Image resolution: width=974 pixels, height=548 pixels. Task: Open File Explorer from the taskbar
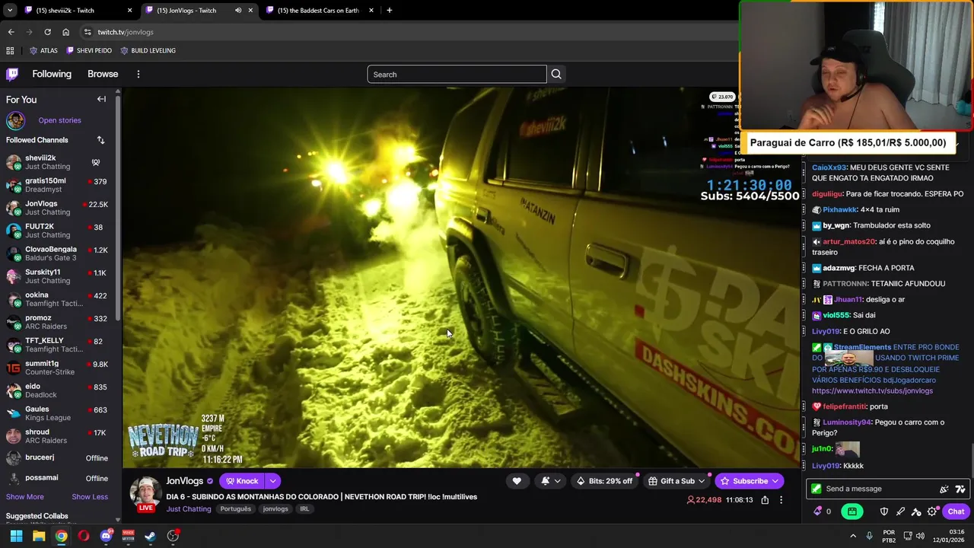(38, 536)
